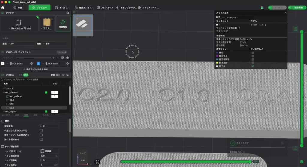Select the 速度 settings tab
The width and height of the screenshot is (307, 167).
pos(35,115)
